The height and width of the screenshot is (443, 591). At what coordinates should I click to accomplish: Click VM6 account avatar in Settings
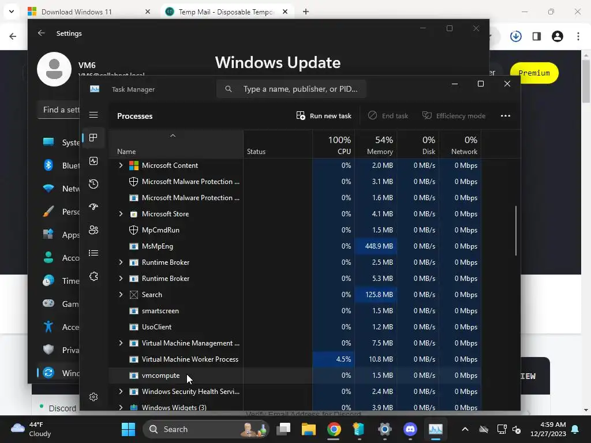tap(54, 69)
